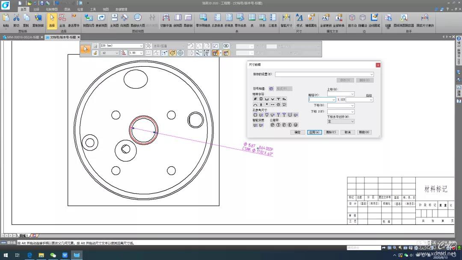Screen dimensions: 462x260
Task: Select the 智能尺寸 smart dimension tool
Action: (286, 18)
